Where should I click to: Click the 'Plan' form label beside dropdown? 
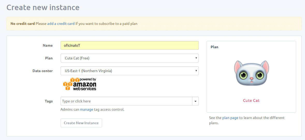click(49, 58)
